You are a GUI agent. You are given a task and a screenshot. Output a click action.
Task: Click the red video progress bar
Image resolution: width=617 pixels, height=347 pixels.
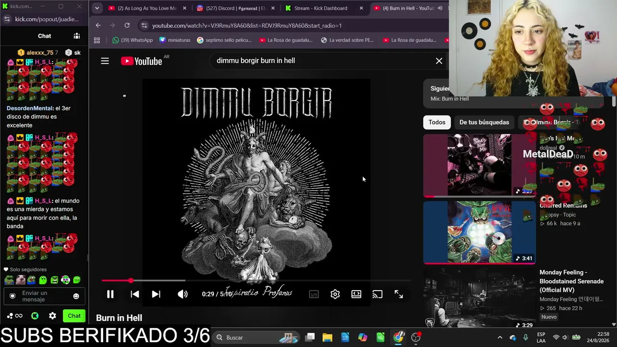click(256, 280)
